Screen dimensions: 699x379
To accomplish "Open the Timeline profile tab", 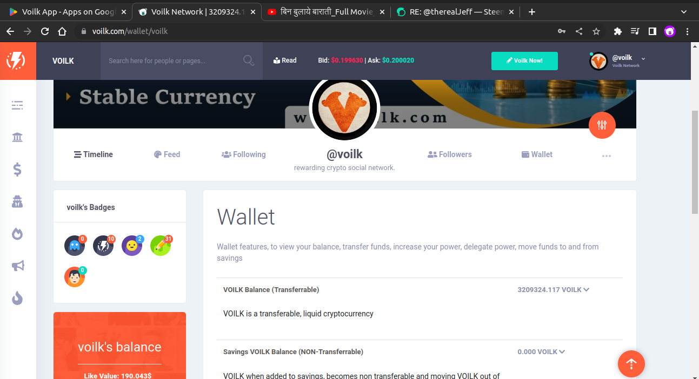I will tap(94, 154).
